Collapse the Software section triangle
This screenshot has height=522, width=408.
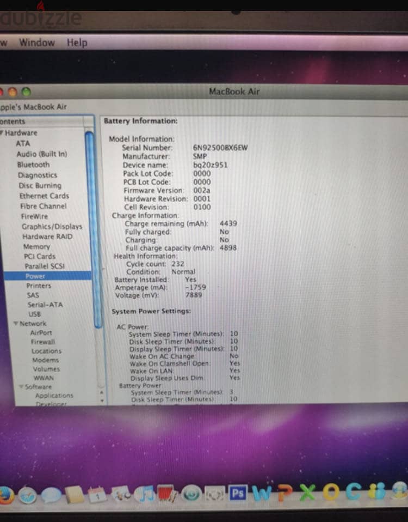coord(21,386)
